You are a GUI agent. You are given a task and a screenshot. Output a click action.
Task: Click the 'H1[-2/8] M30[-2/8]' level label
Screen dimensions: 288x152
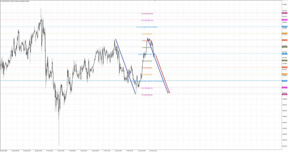pos(147,95)
